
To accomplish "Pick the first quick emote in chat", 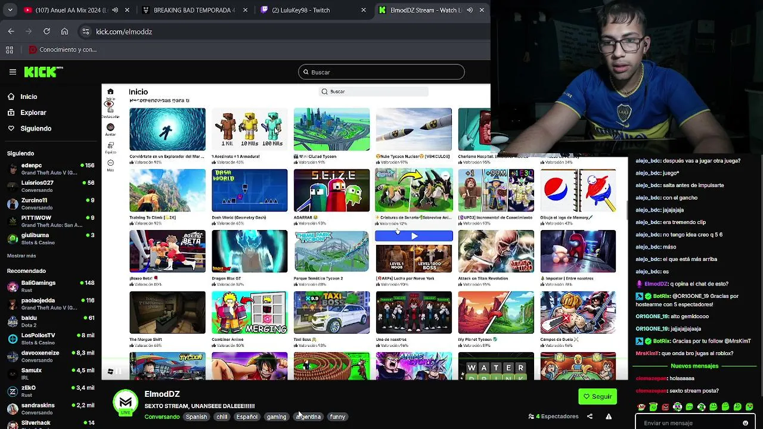I will 641,407.
